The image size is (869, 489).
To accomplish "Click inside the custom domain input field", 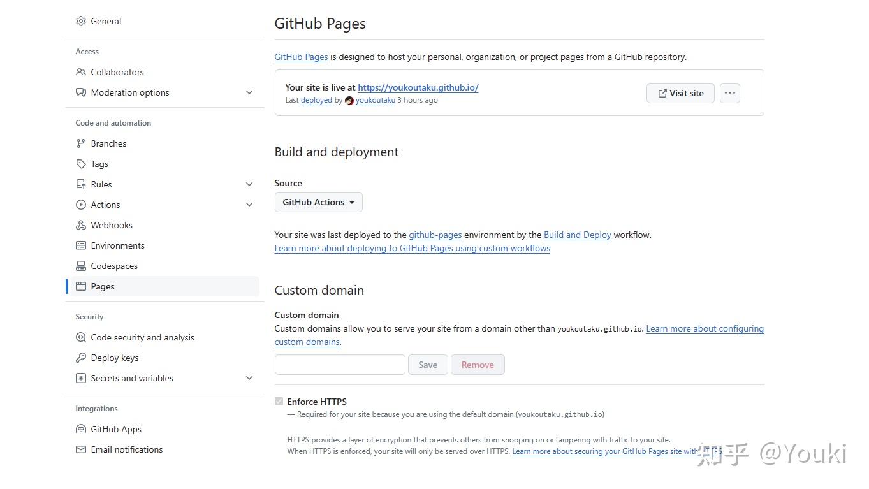I will click(339, 364).
